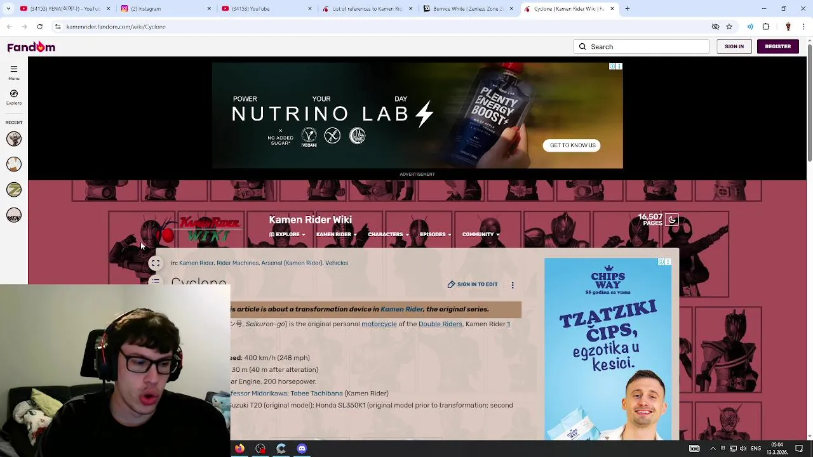Open the Vehicles category link

tap(337, 263)
